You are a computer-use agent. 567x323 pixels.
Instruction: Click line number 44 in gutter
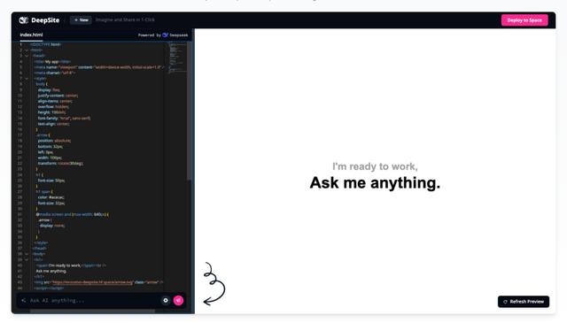[x=19, y=288]
